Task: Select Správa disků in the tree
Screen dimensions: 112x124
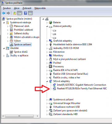Action: tap(21, 52)
